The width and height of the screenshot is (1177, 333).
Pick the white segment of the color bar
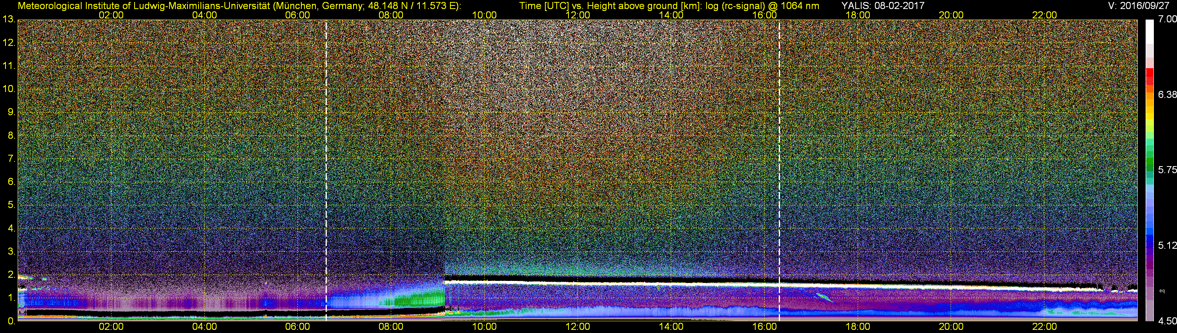pyautogui.click(x=1150, y=32)
